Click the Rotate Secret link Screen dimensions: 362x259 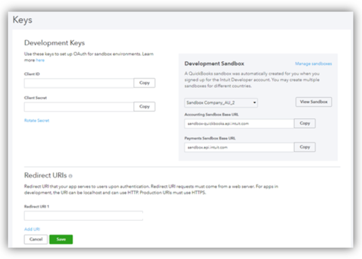(37, 121)
